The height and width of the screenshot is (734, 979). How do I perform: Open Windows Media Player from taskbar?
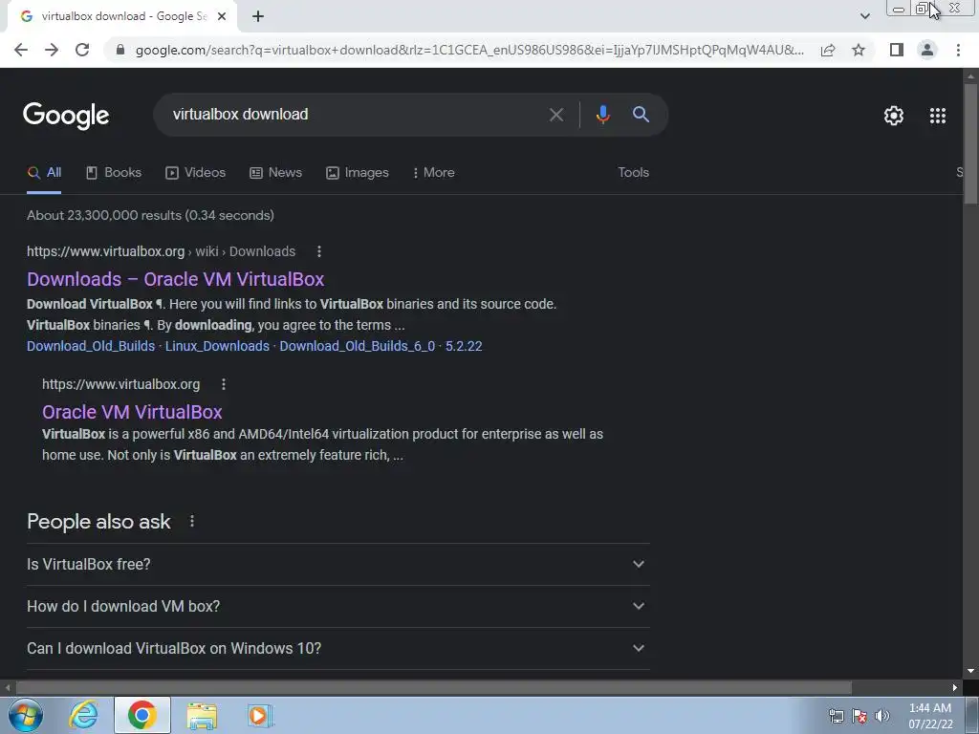pos(260,715)
